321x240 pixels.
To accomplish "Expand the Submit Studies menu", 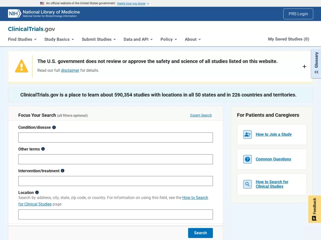I will point(99,39).
